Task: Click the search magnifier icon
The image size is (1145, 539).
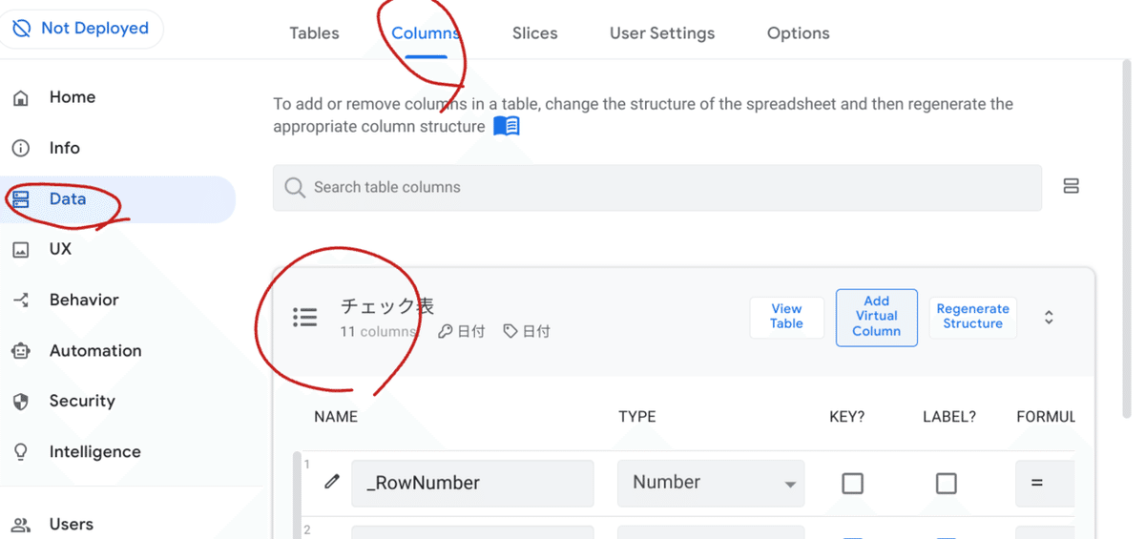Action: [x=295, y=187]
